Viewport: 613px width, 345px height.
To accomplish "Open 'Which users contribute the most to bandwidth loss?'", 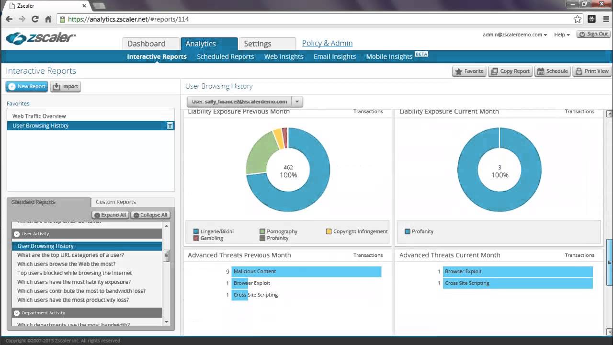I will [81, 291].
